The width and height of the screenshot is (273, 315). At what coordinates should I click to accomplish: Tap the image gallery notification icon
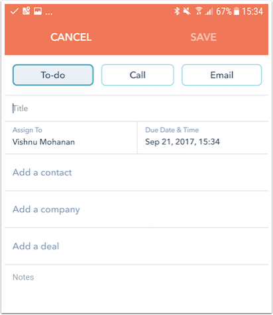(x=38, y=11)
